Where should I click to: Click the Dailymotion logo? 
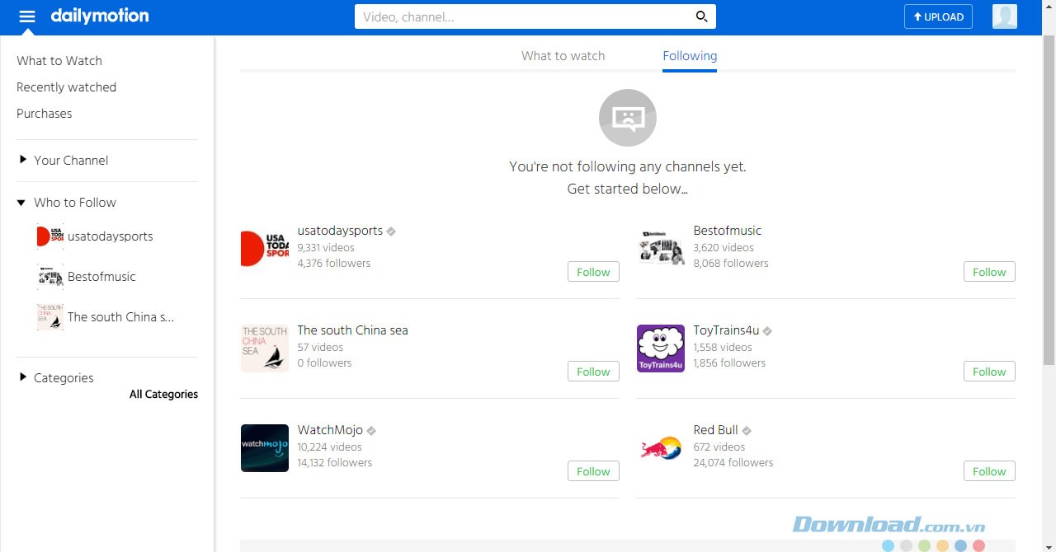tap(100, 16)
